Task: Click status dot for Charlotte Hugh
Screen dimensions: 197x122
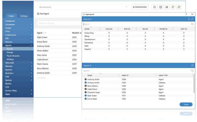Action: 85,92
